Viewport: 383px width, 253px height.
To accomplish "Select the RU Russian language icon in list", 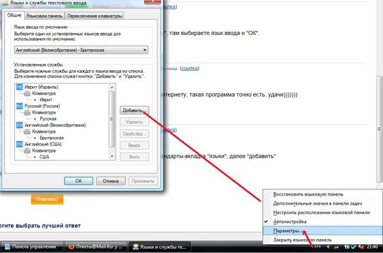I will tap(19, 106).
